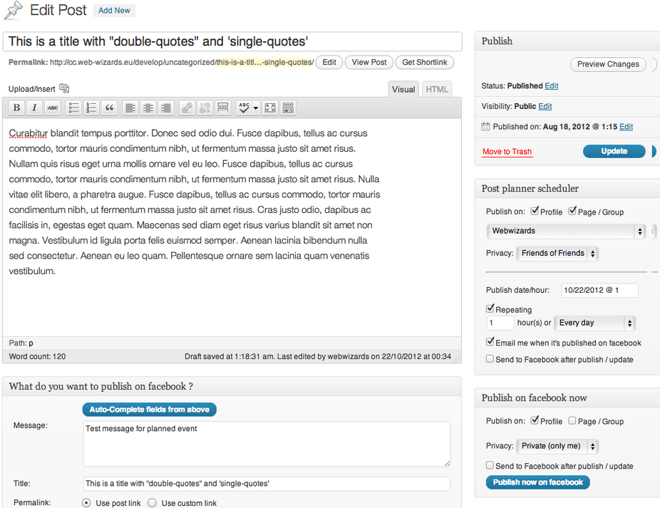
Task: Insert unordered bullet list
Action: point(73,108)
